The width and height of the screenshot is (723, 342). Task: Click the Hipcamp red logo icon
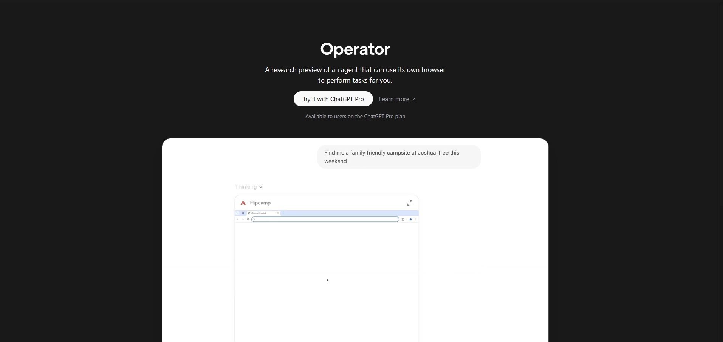click(243, 203)
